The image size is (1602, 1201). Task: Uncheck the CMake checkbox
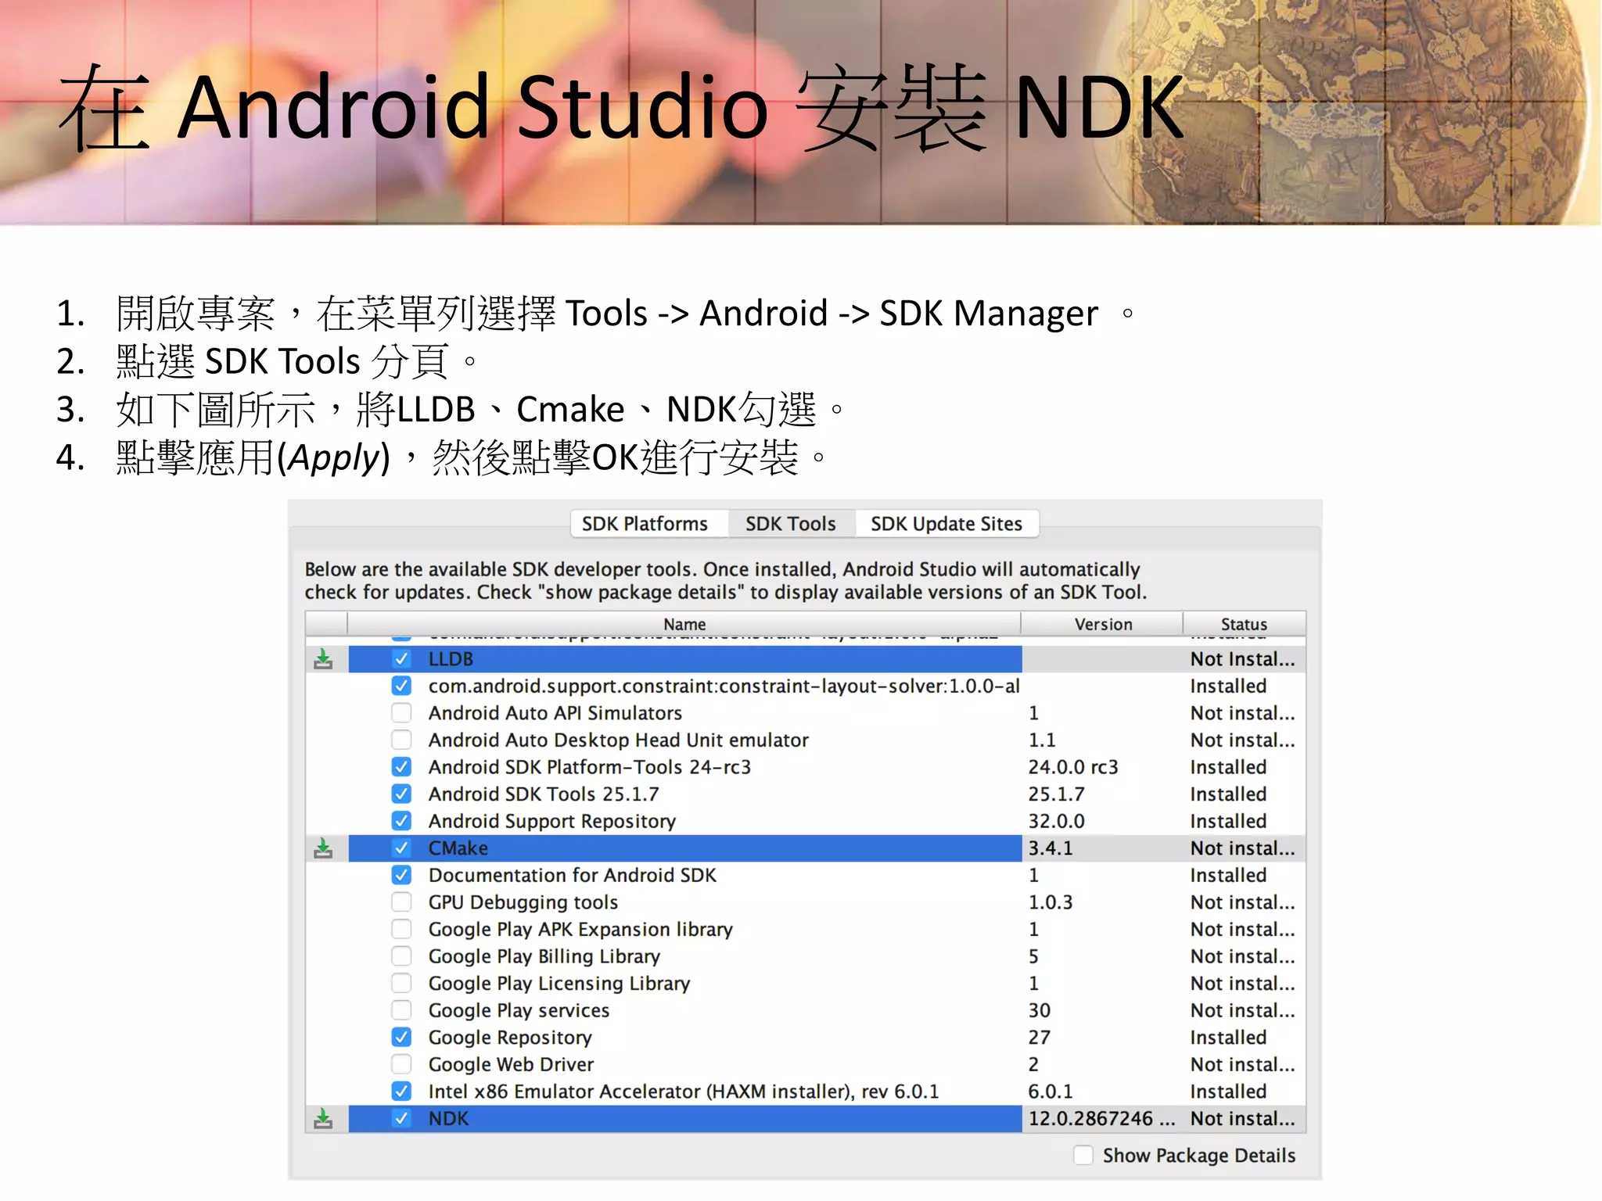401,848
